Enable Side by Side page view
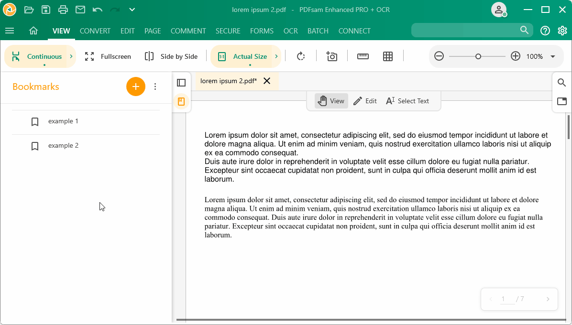The width and height of the screenshot is (572, 325). 171,56
